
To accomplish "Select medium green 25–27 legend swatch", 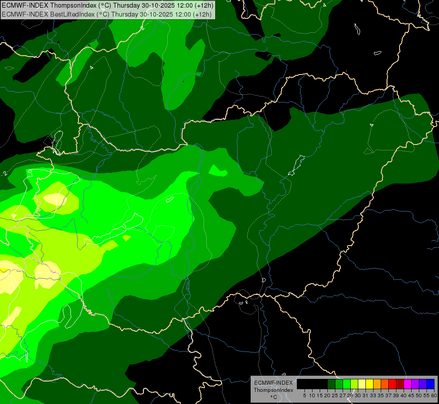I will 339,384.
